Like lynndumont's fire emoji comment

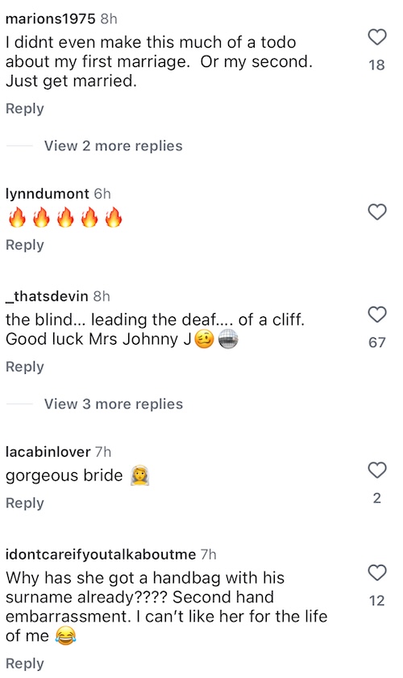[376, 211]
